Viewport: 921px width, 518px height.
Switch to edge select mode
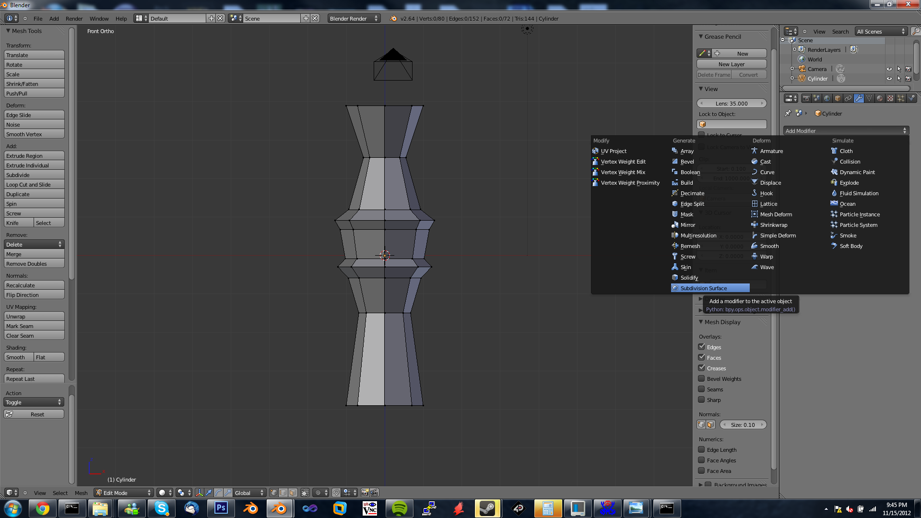pos(283,493)
